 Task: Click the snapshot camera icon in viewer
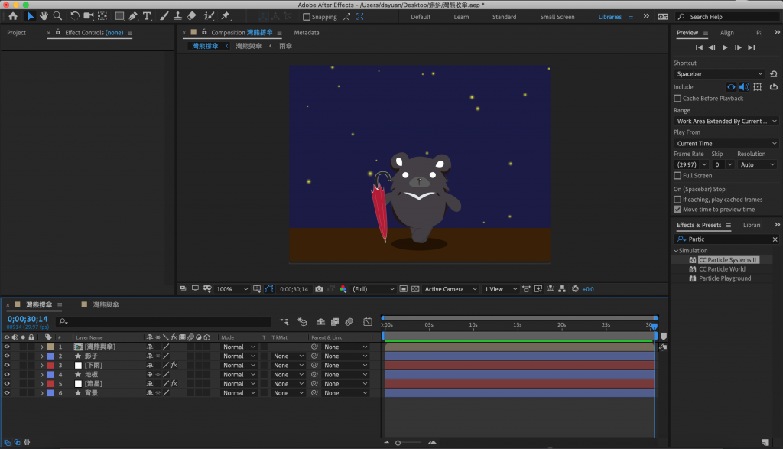click(x=319, y=289)
